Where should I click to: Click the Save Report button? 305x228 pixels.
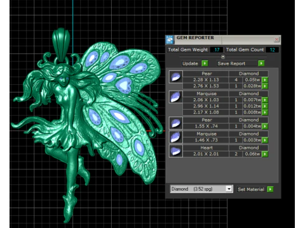[237, 63]
